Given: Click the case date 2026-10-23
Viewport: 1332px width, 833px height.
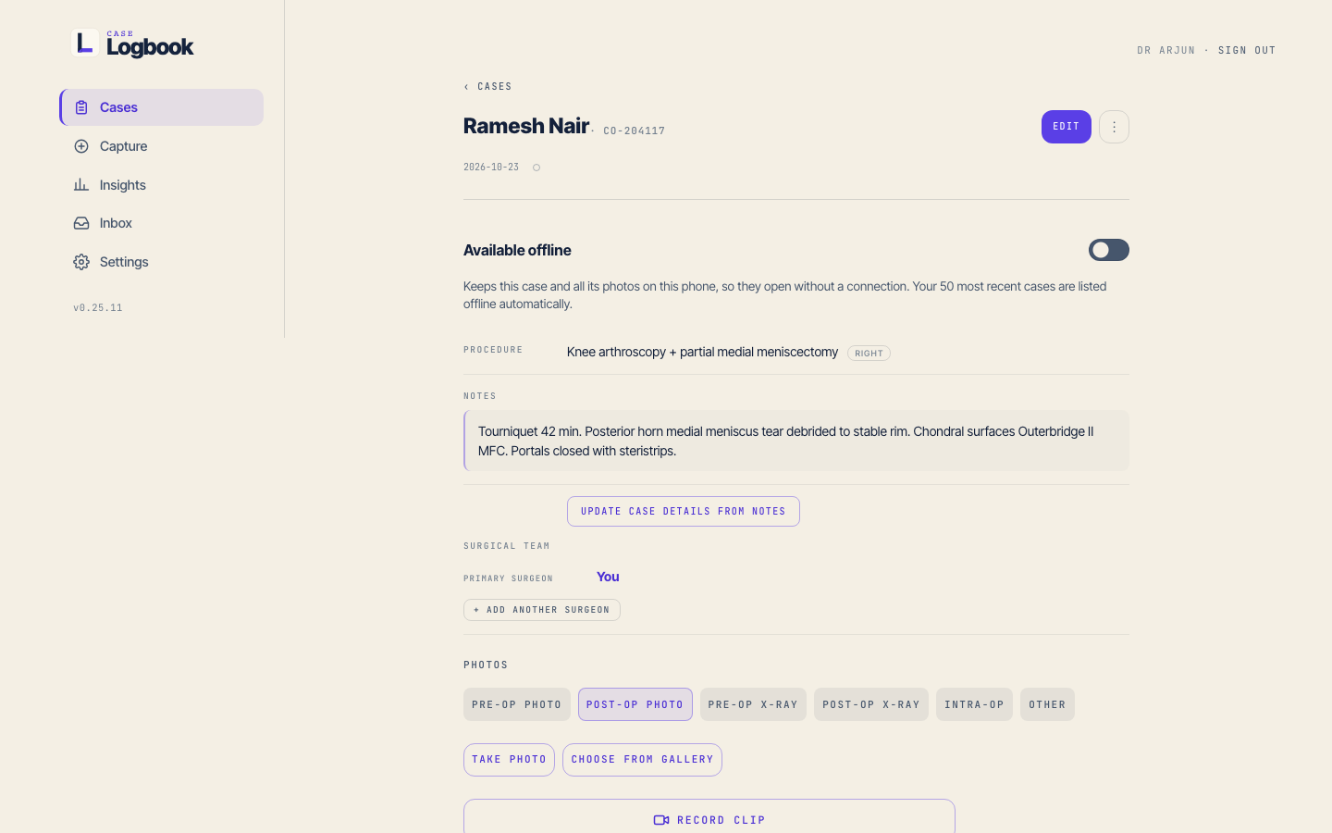Looking at the screenshot, I should (x=491, y=168).
